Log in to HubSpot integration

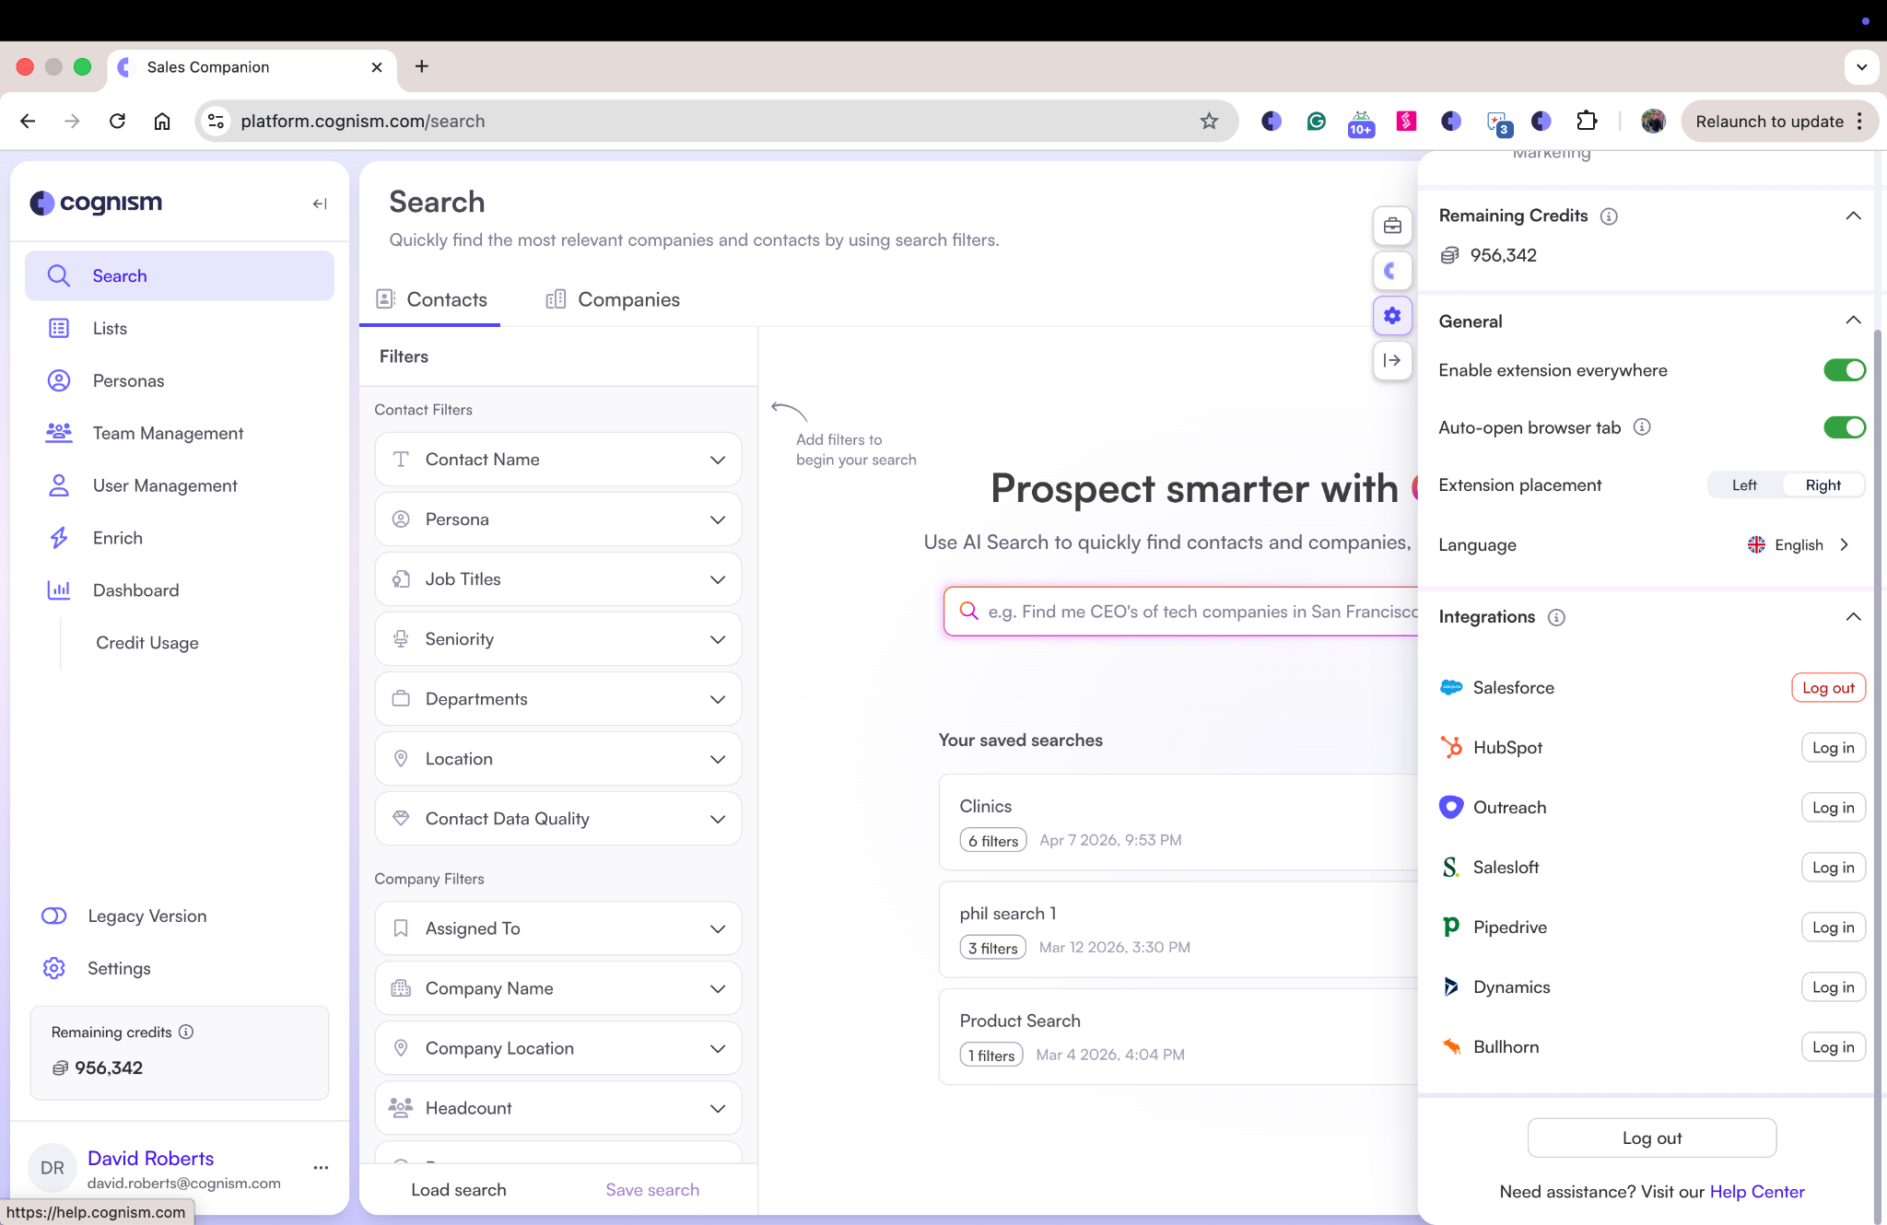point(1832,748)
